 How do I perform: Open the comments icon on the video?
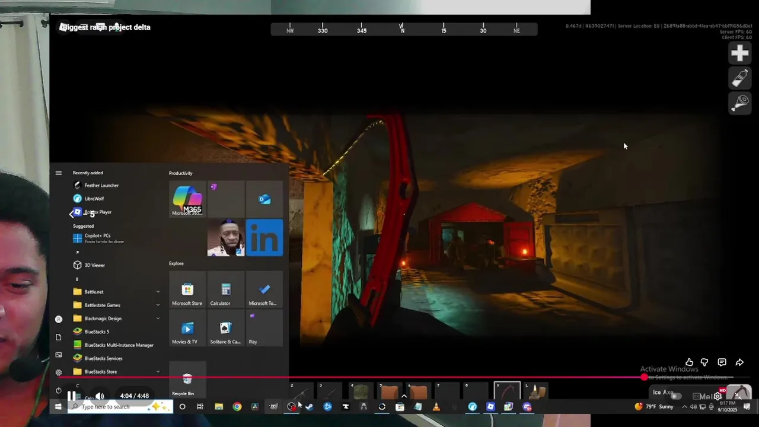pos(722,362)
